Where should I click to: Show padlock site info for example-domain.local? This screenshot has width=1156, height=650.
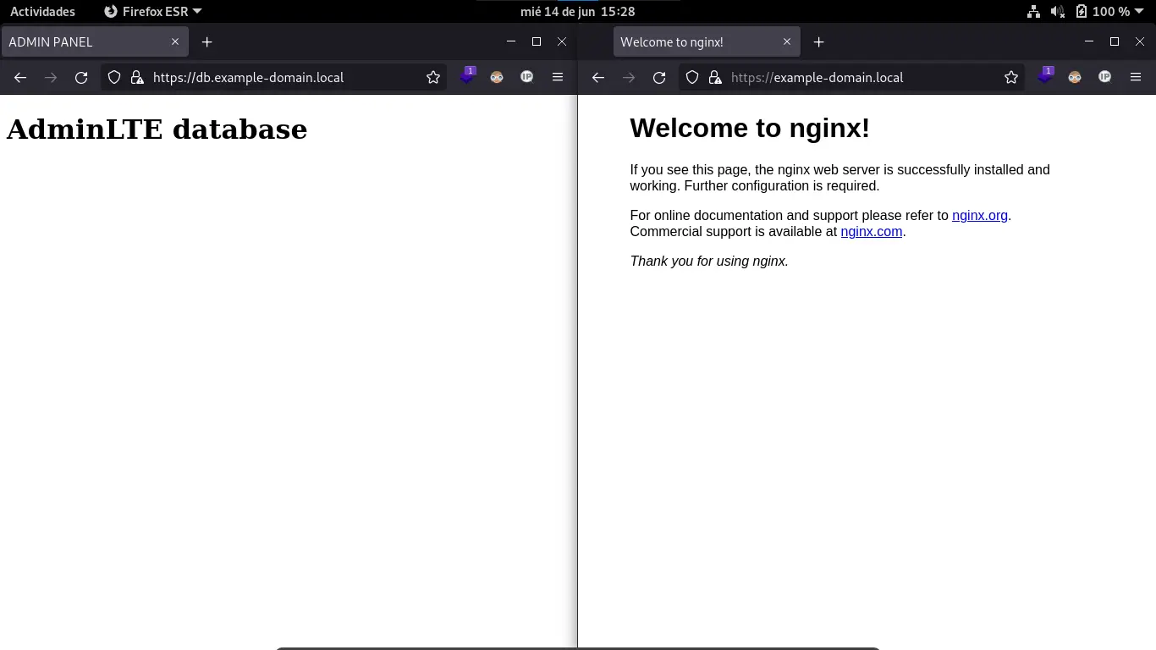click(715, 77)
